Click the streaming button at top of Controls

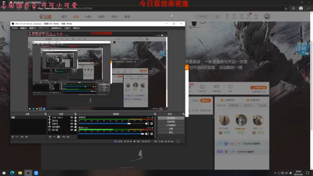(171, 118)
